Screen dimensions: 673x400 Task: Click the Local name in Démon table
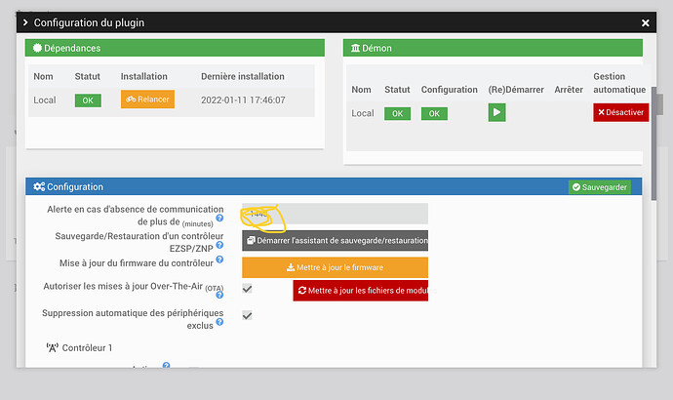click(x=363, y=113)
